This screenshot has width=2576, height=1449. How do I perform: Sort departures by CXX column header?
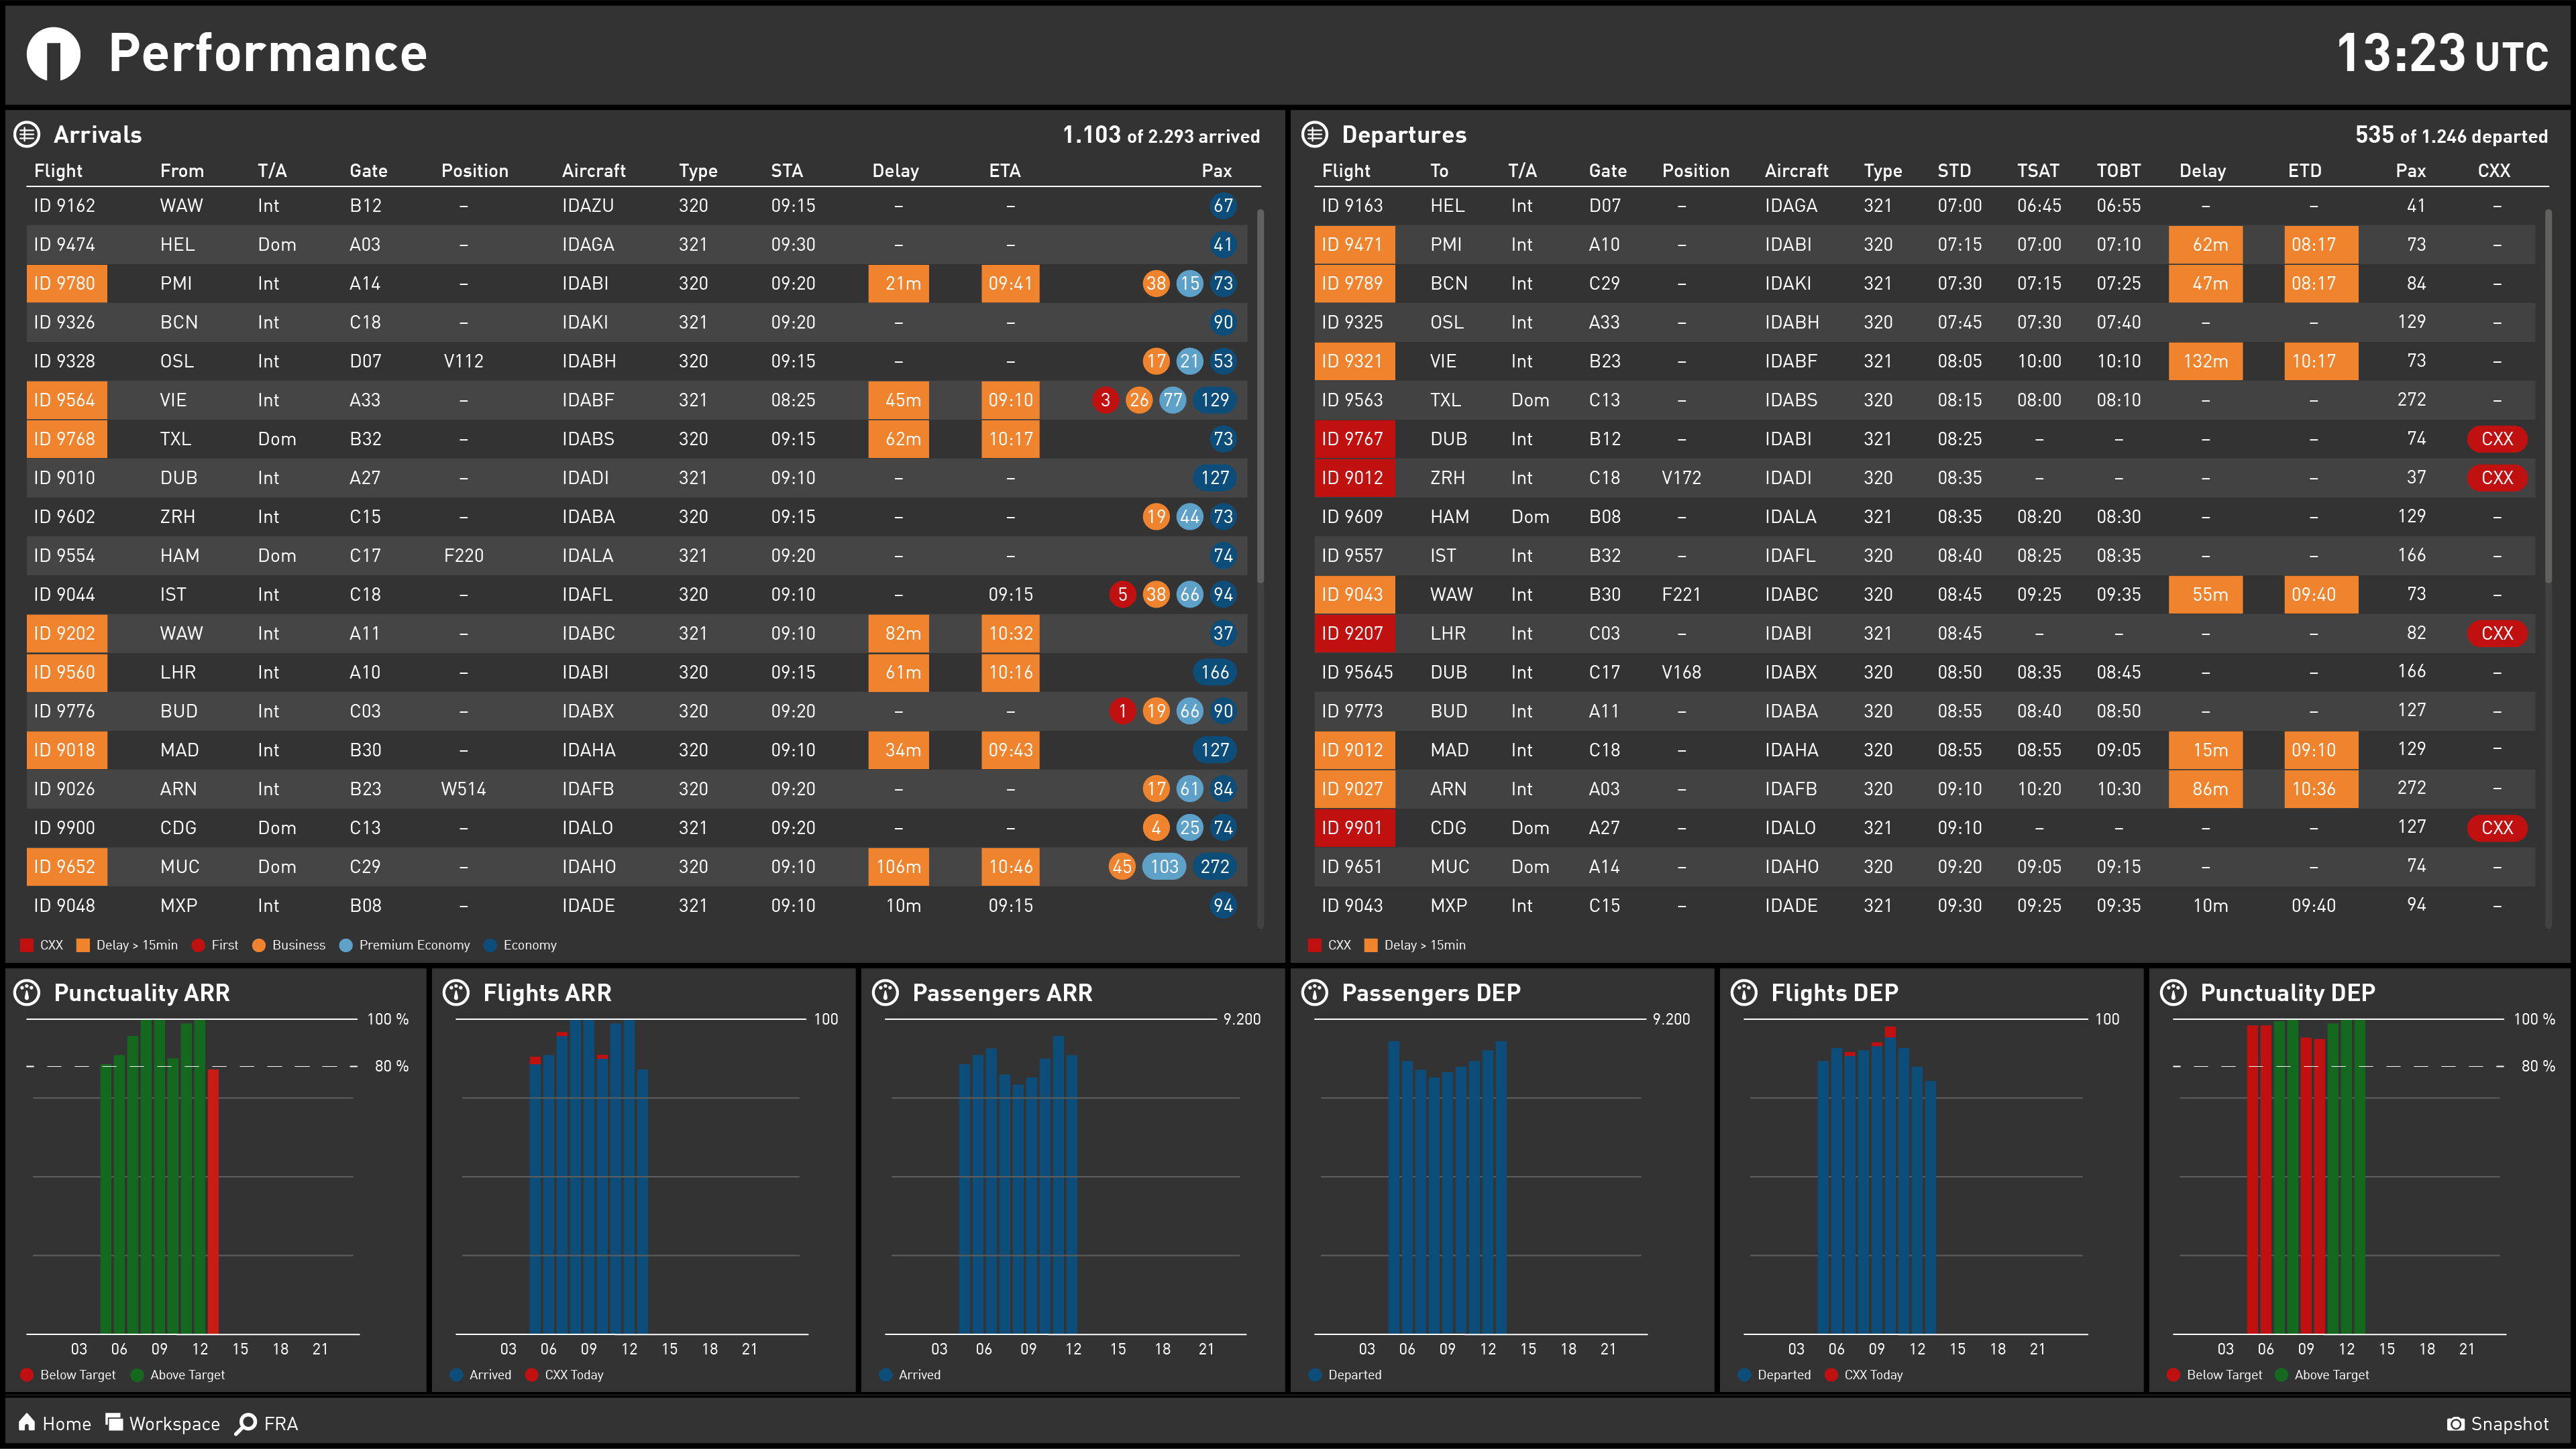[2494, 171]
